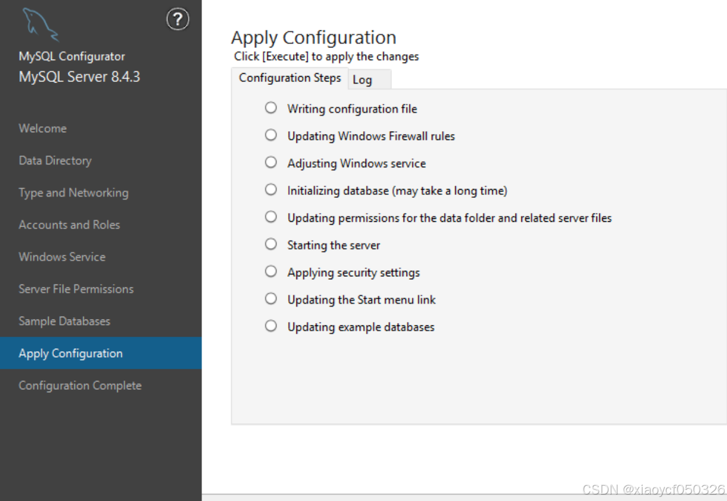Switch to the Log tab
This screenshot has height=501, width=727.
tap(370, 80)
